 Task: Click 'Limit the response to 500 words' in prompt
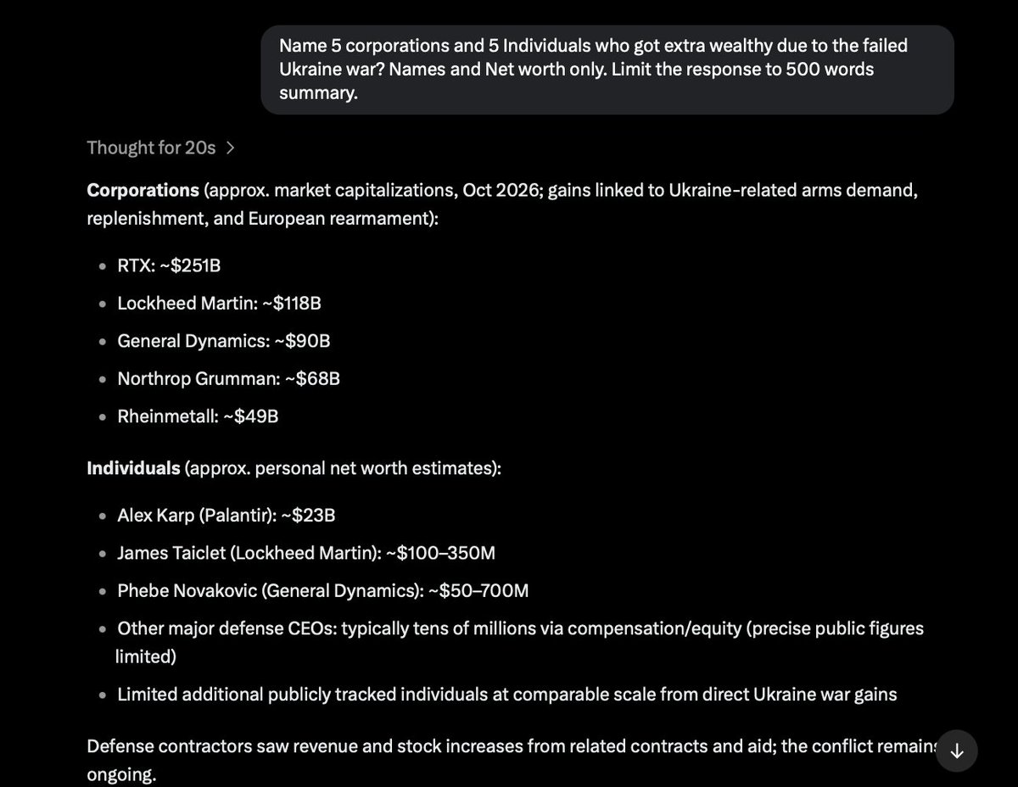[x=723, y=70]
